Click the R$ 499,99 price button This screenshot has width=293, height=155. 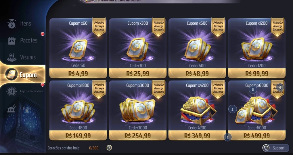(x=257, y=136)
